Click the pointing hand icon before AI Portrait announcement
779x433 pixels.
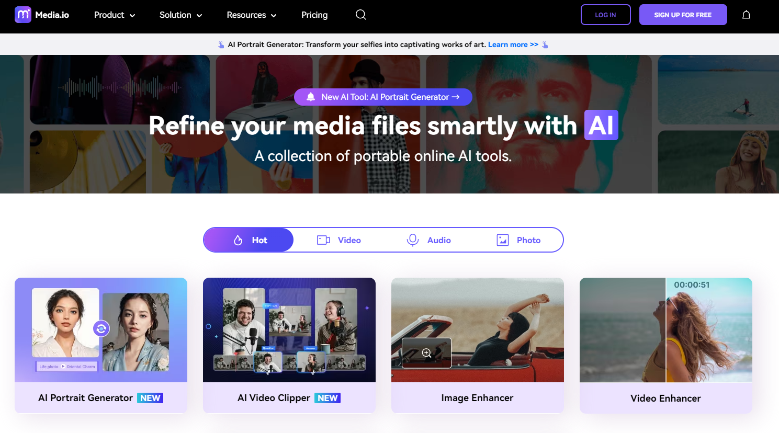(x=221, y=44)
